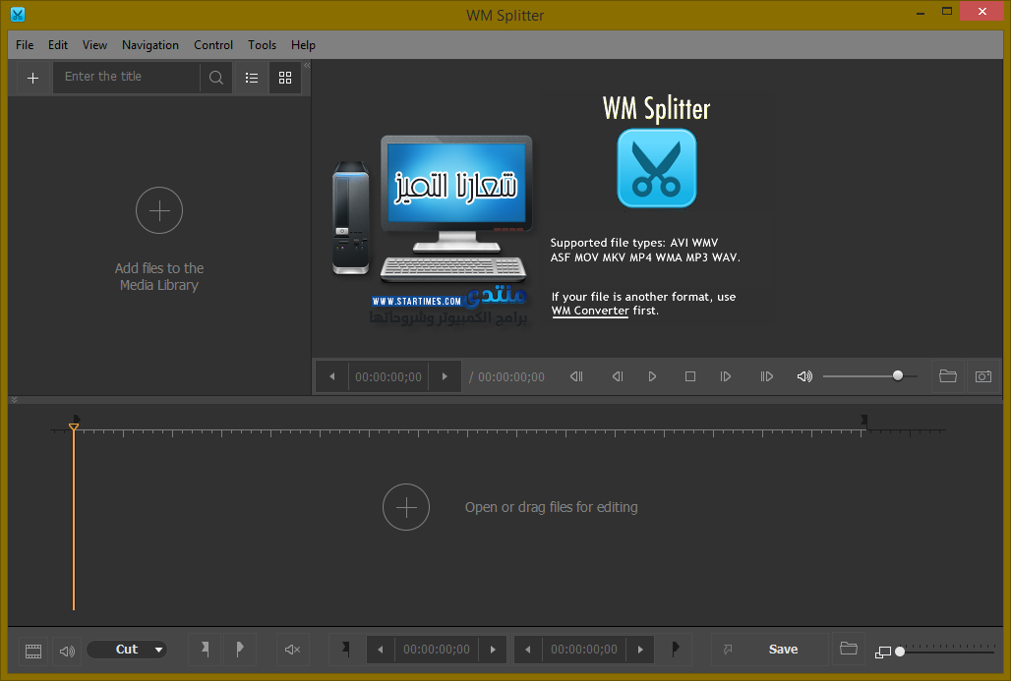The width and height of the screenshot is (1011, 681).
Task: Click the Save button
Action: (x=783, y=650)
